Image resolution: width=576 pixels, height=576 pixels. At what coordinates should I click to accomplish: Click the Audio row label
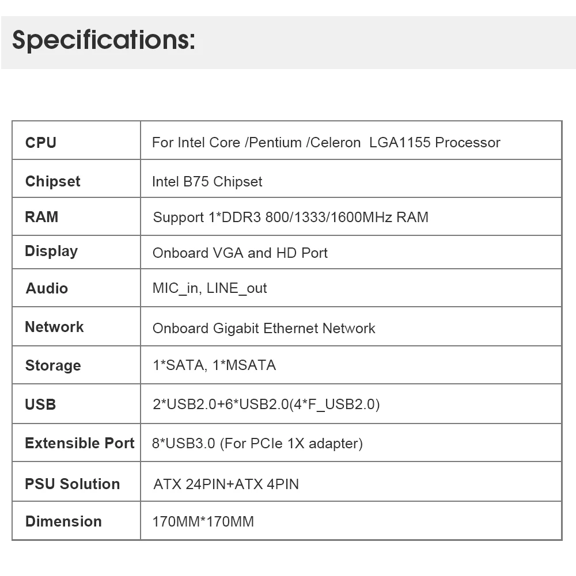47,288
